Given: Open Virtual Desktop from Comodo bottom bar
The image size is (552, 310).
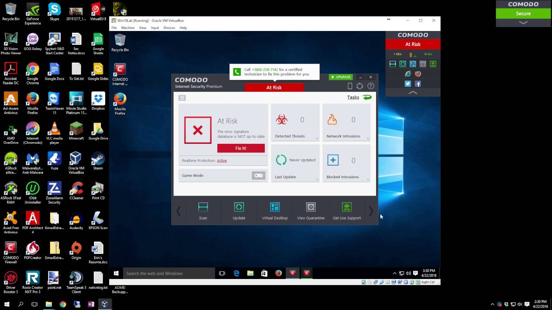Looking at the screenshot, I should click(x=275, y=207).
